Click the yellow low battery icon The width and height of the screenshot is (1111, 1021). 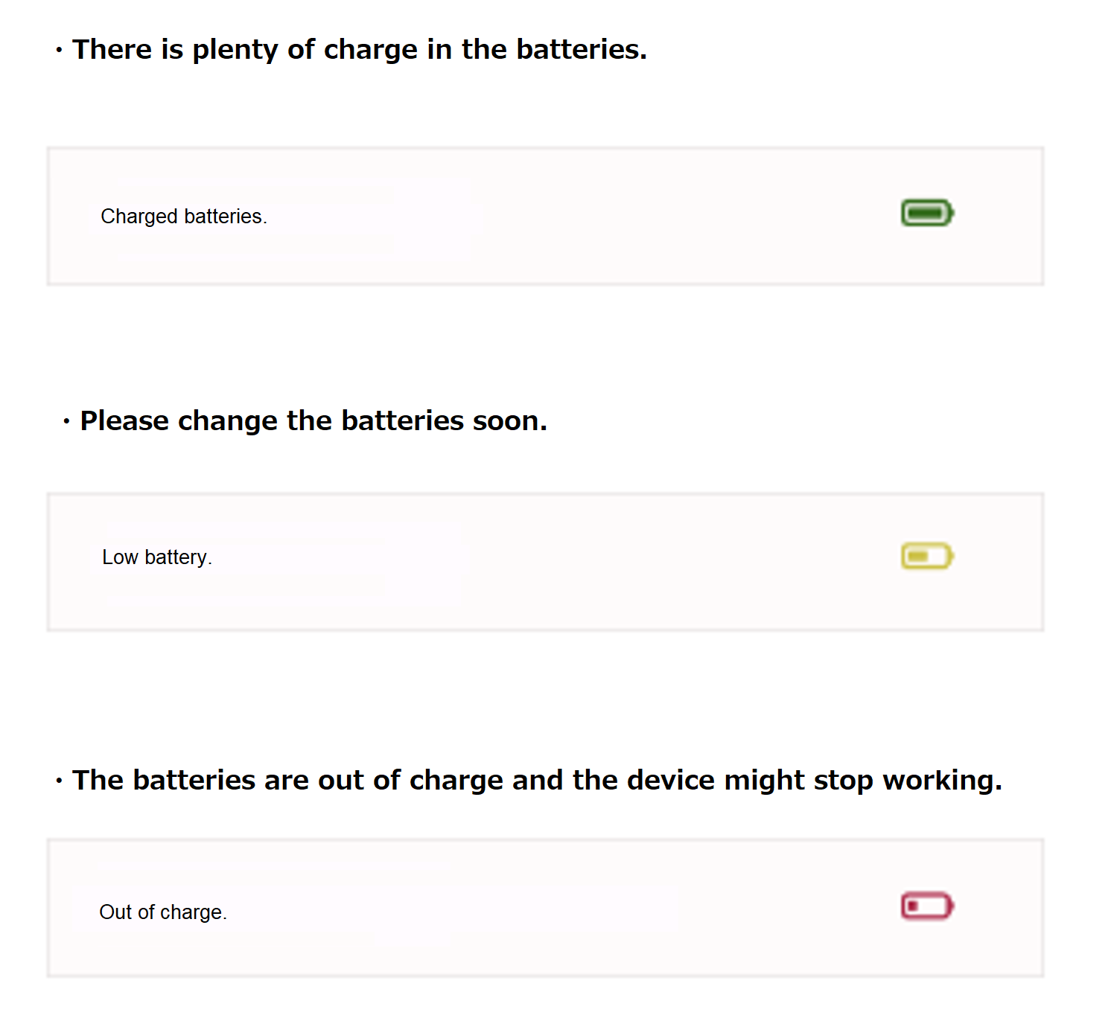(927, 556)
